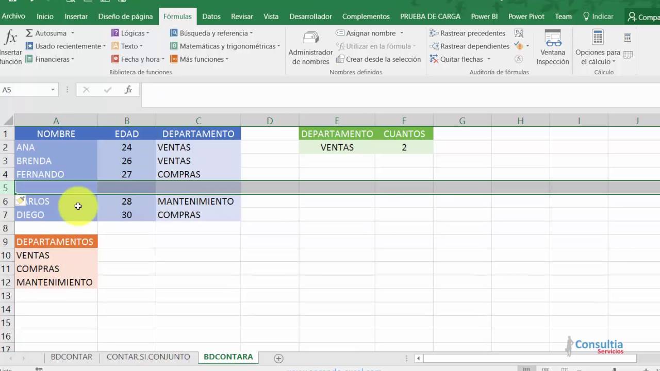Image resolution: width=660 pixels, height=371 pixels.
Task: Switch to the CONTAR.SI.CONJUNTO sheet tab
Action: (x=148, y=357)
